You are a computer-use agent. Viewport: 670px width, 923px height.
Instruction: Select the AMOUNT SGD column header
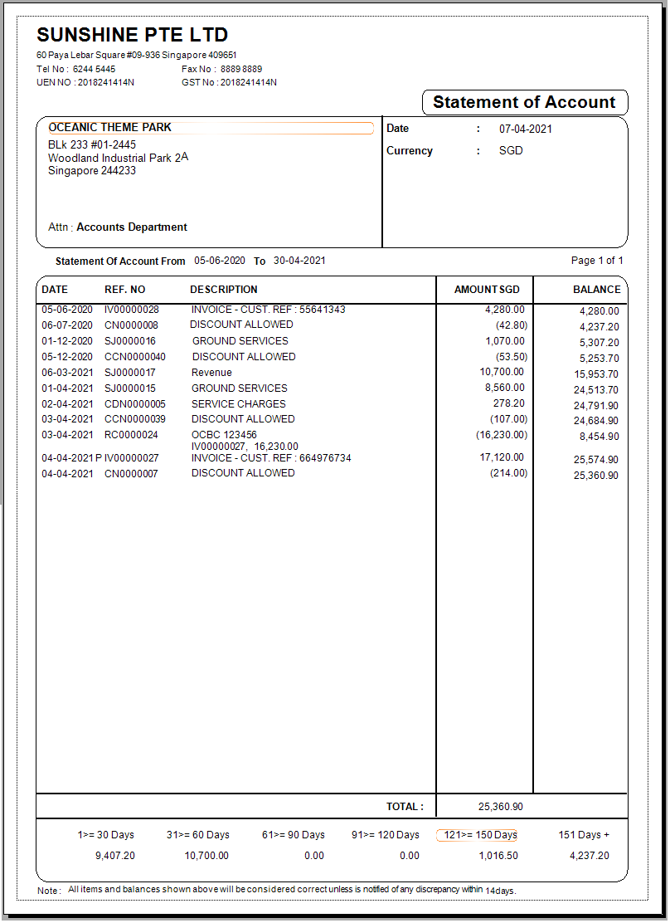487,290
